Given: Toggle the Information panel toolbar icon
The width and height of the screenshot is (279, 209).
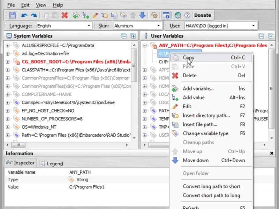Looking at the screenshot, I should point(166,15).
